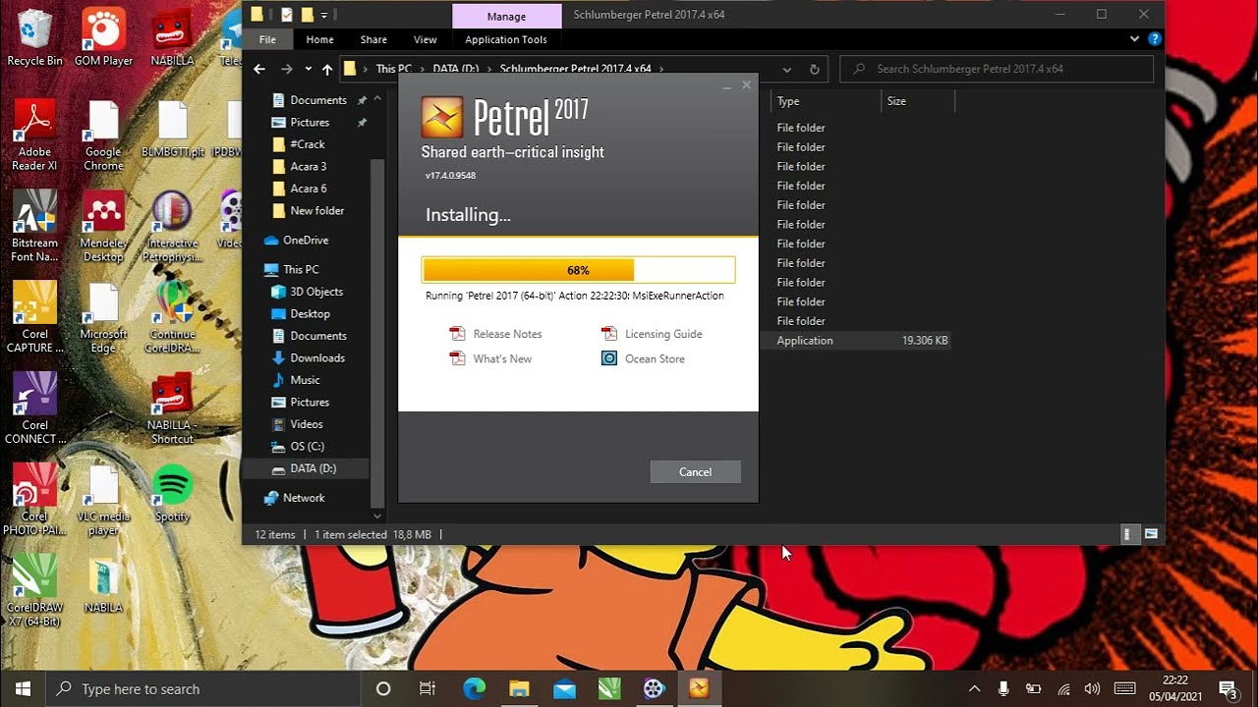Open Corel CAPTURE desktop icon
1258x707 pixels.
pyautogui.click(x=34, y=318)
